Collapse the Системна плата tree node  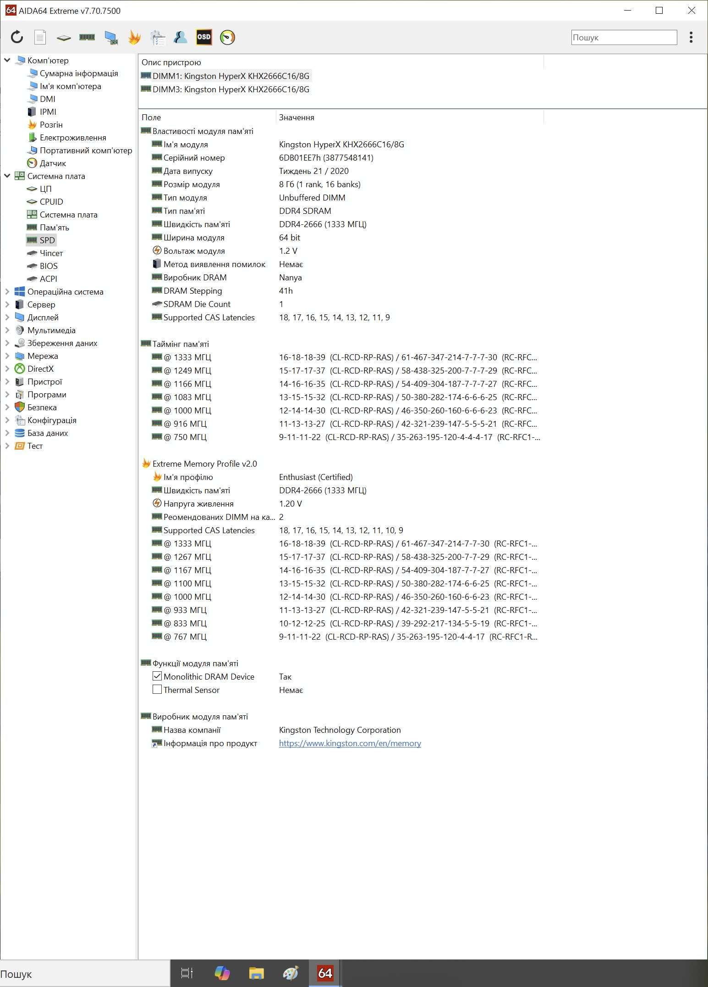(x=7, y=176)
